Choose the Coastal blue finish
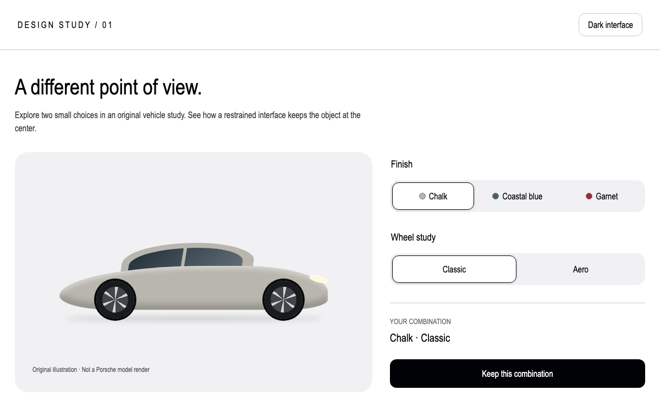This screenshot has height=412, width=660. pyautogui.click(x=518, y=196)
